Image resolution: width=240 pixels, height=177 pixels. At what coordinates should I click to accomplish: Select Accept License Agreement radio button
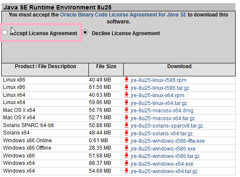(x=5, y=33)
